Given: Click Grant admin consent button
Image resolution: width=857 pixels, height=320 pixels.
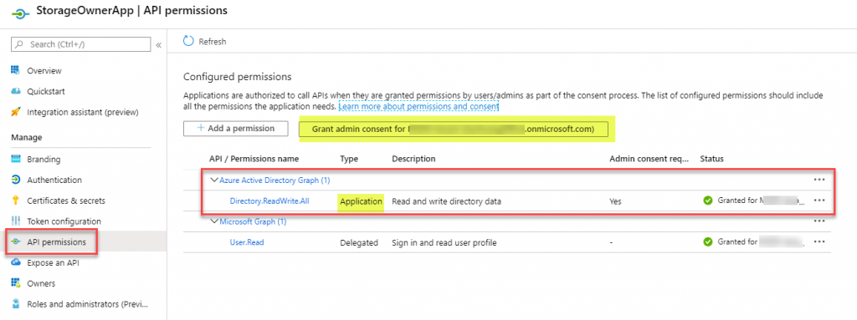Looking at the screenshot, I should (x=453, y=130).
